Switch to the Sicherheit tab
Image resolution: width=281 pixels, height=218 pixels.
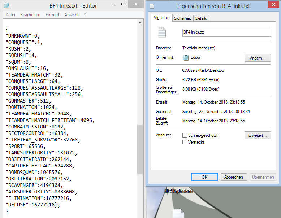182,18
